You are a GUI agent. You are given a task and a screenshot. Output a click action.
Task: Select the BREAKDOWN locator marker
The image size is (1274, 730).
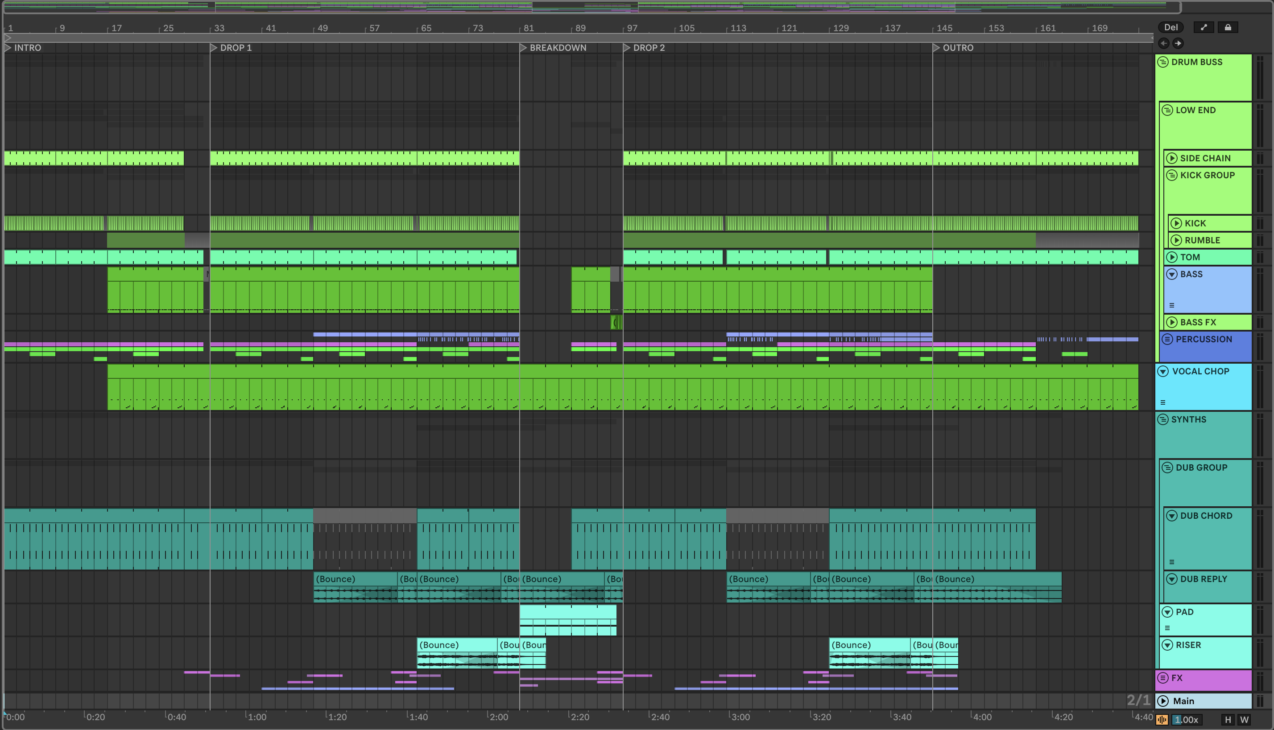coord(523,48)
